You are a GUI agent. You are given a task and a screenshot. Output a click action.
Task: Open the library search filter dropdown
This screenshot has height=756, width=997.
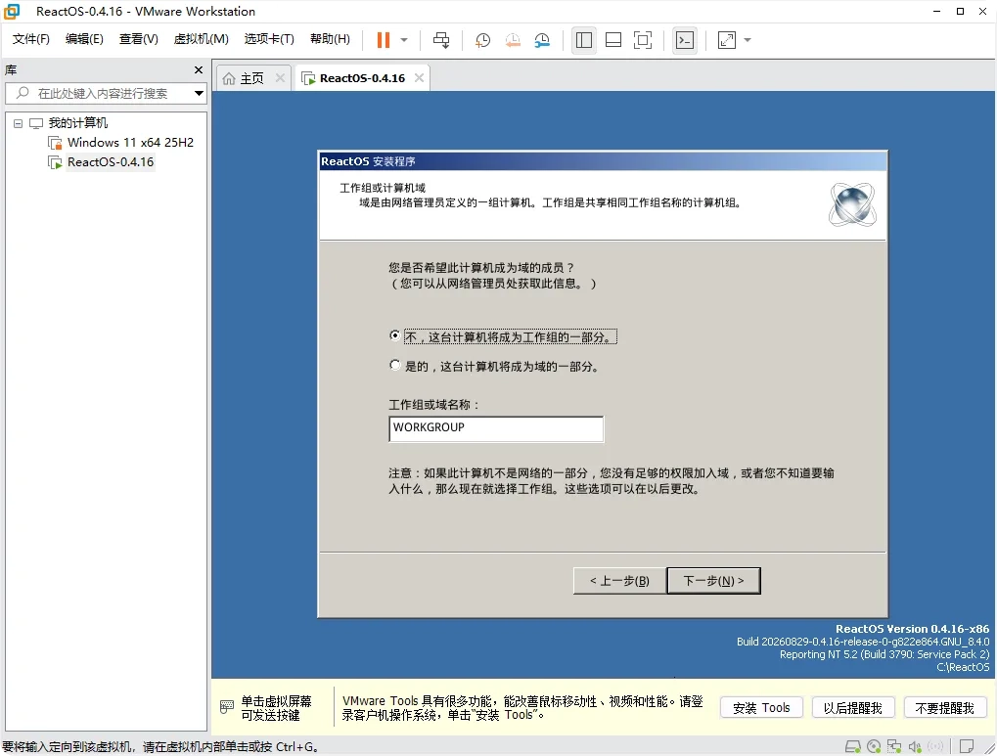click(199, 94)
